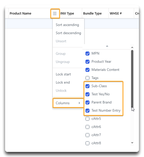Open the Product Name column hamburger menu
This screenshot has width=144, height=157.
(55, 14)
